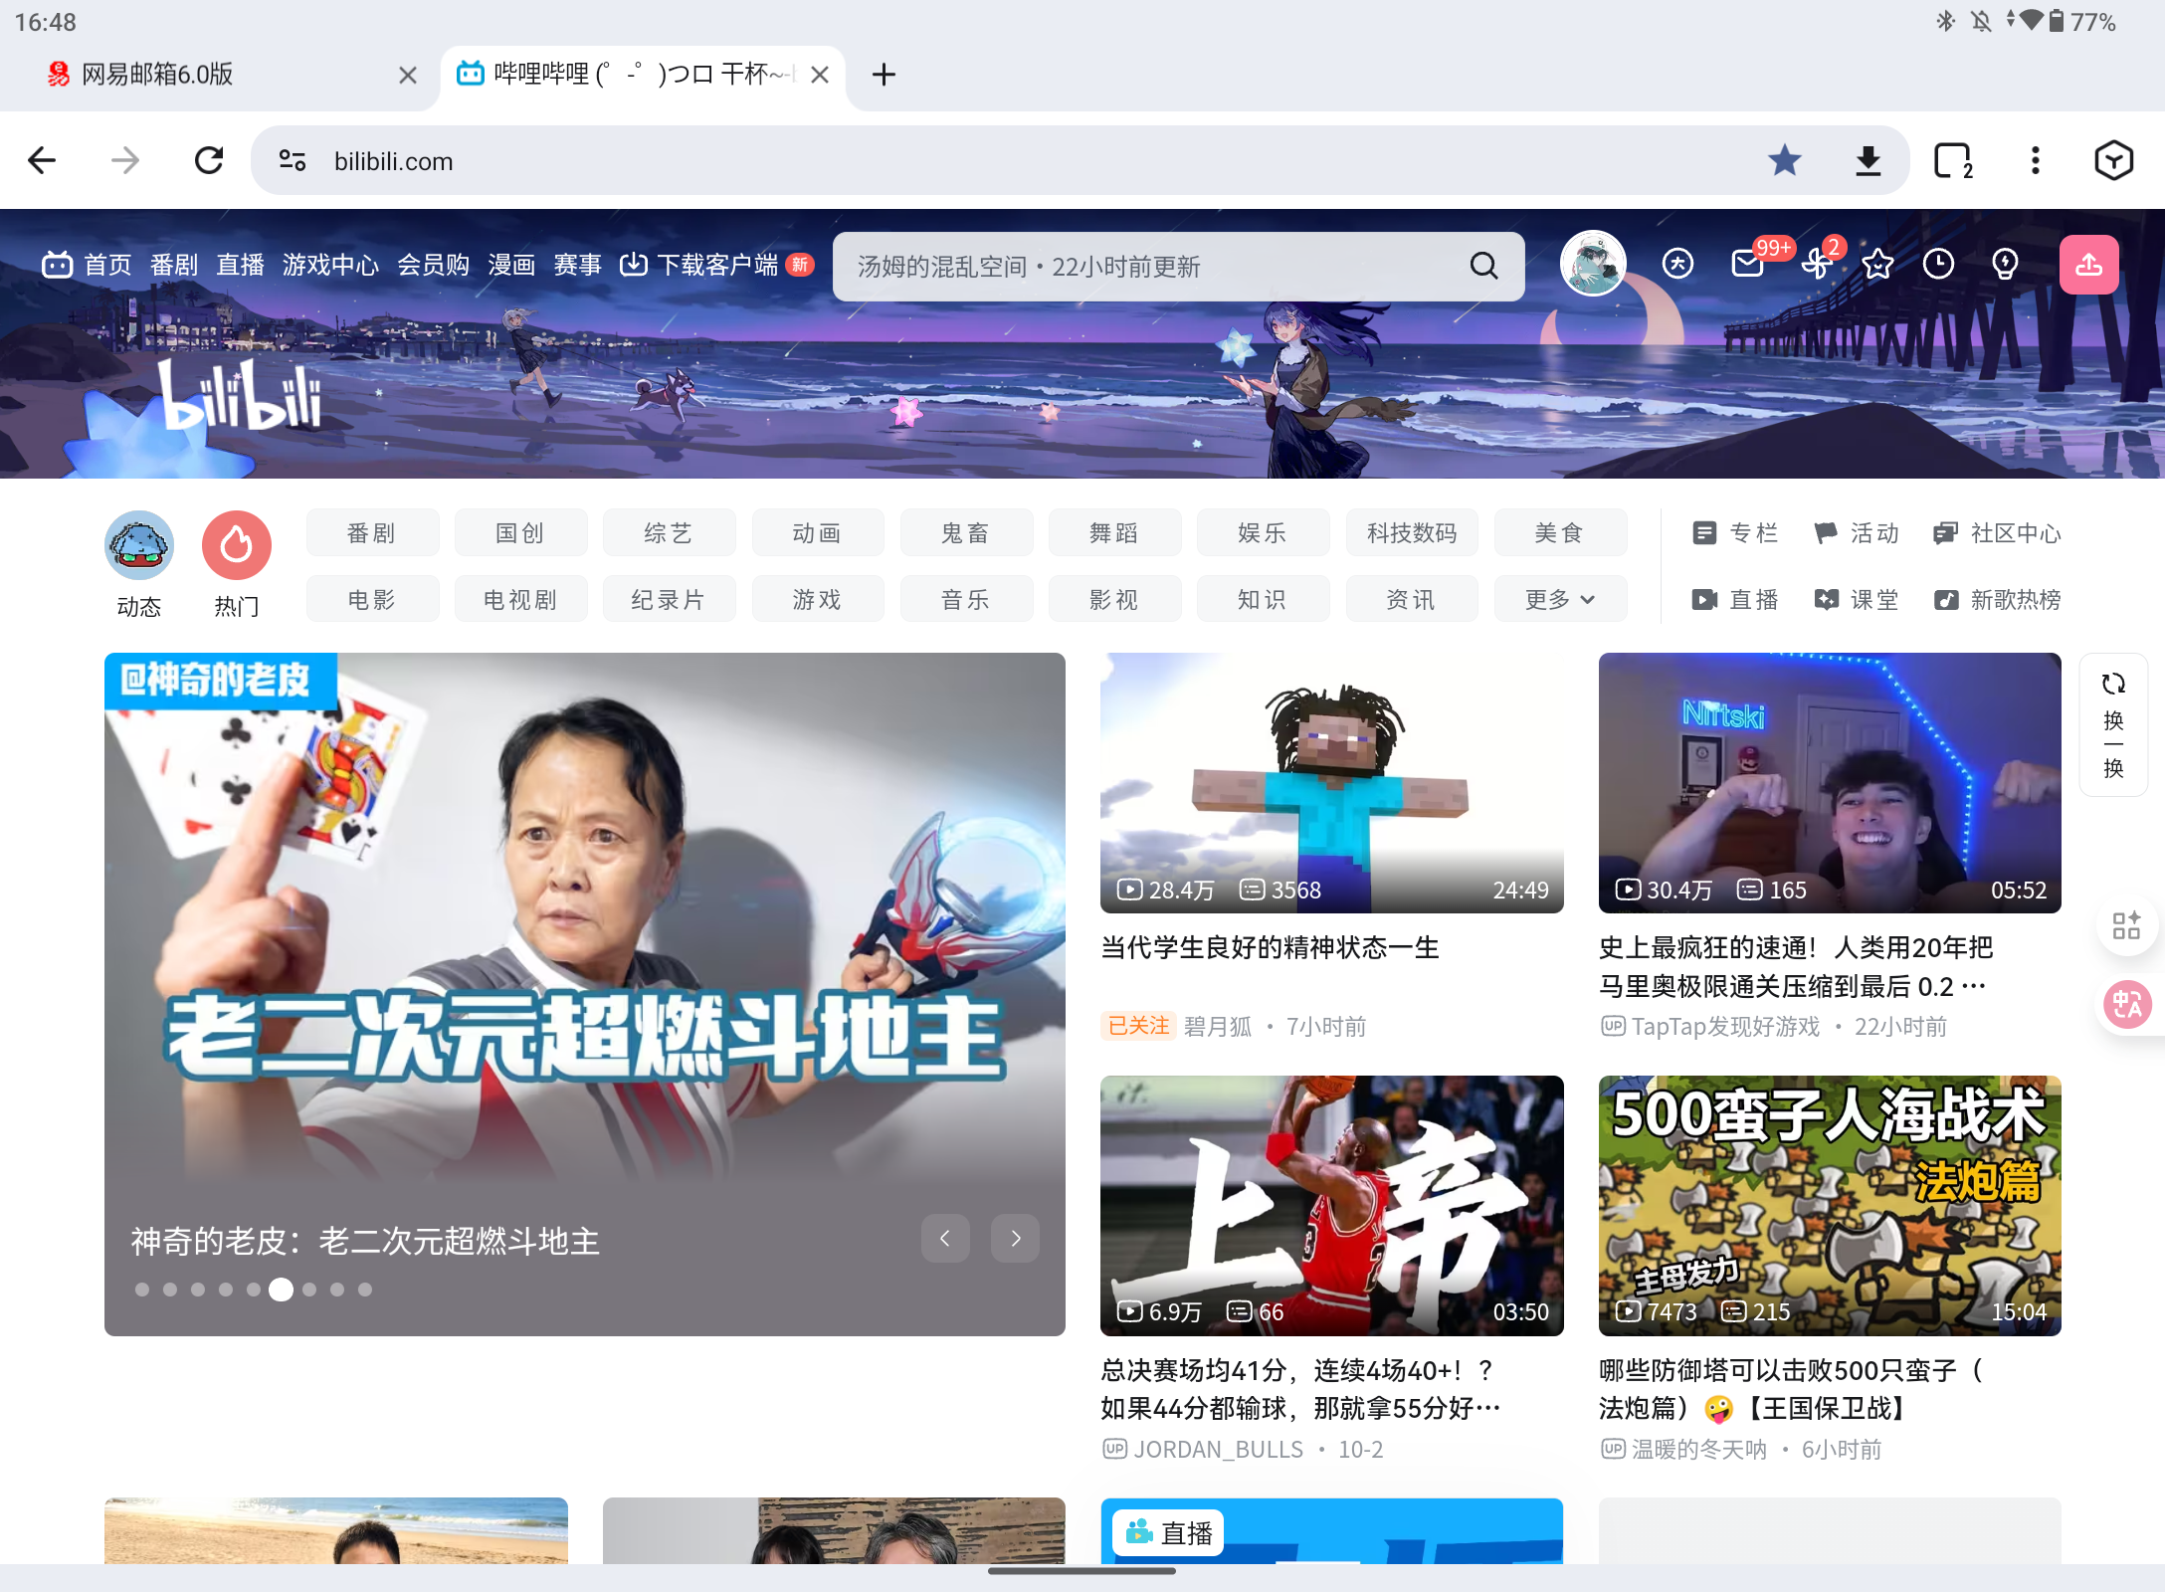This screenshot has height=1592, width=2165.
Task: Select the sixth carousel indicator dot
Action: coord(282,1290)
